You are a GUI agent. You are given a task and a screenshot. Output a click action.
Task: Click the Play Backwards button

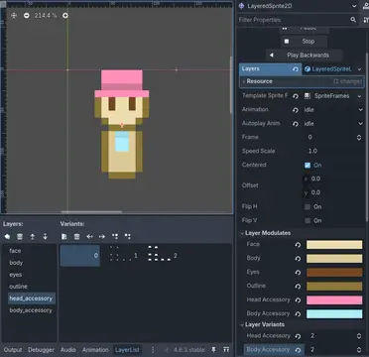tap(304, 56)
